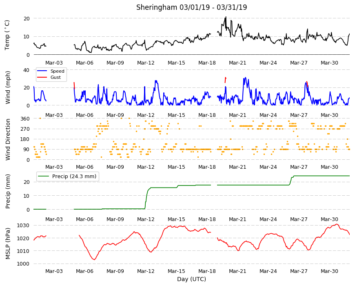
Task: Click Mar-12 tick under the MSLP plot
Action: [146, 271]
